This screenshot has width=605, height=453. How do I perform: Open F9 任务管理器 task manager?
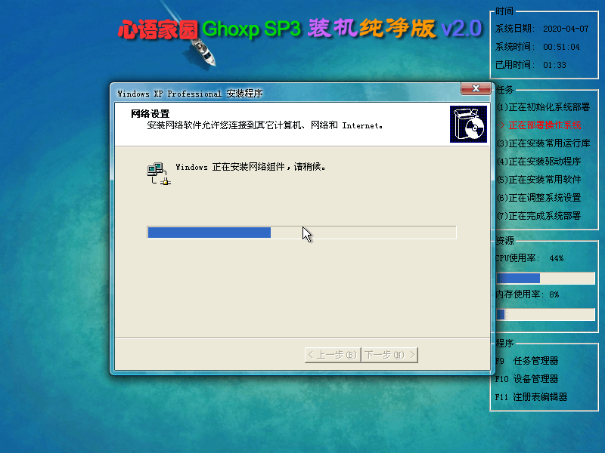[526, 361]
